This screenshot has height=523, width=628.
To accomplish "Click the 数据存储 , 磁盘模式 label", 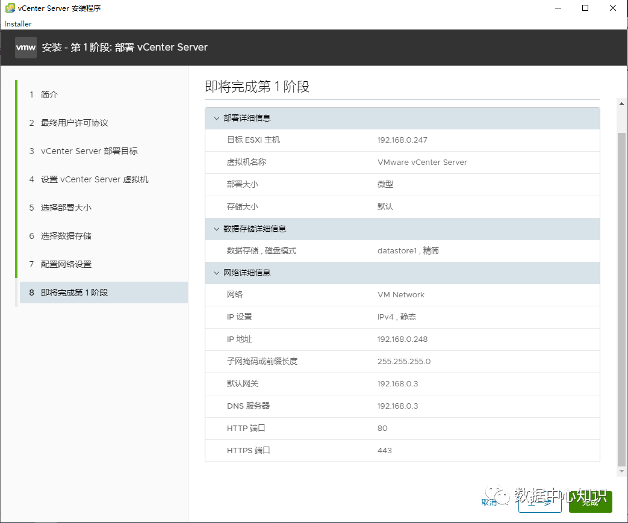I will point(261,251).
